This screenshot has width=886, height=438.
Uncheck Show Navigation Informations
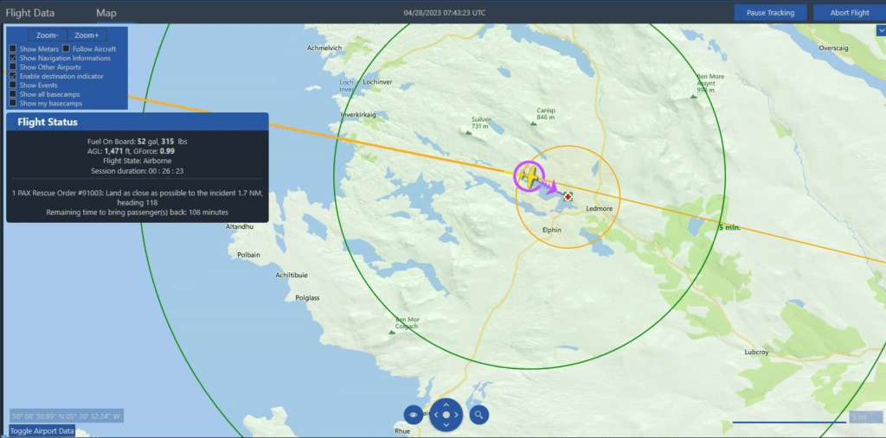click(x=12, y=58)
